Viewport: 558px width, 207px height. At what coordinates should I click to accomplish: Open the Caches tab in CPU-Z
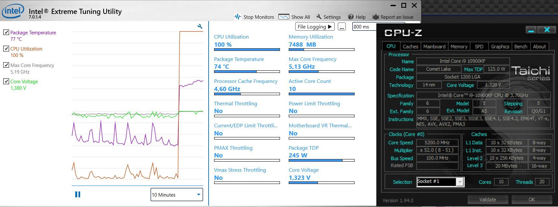pyautogui.click(x=410, y=47)
